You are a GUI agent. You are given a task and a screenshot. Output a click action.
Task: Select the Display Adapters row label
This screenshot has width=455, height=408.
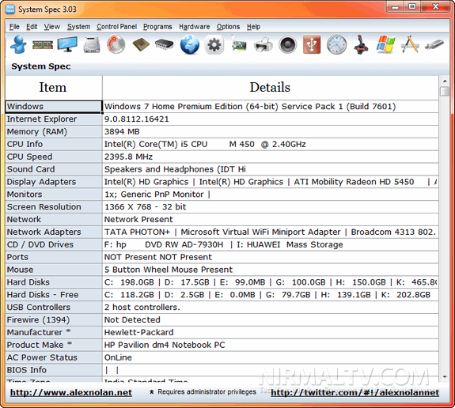pyautogui.click(x=53, y=182)
